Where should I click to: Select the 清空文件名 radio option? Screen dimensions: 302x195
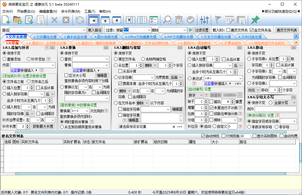tap(116, 59)
